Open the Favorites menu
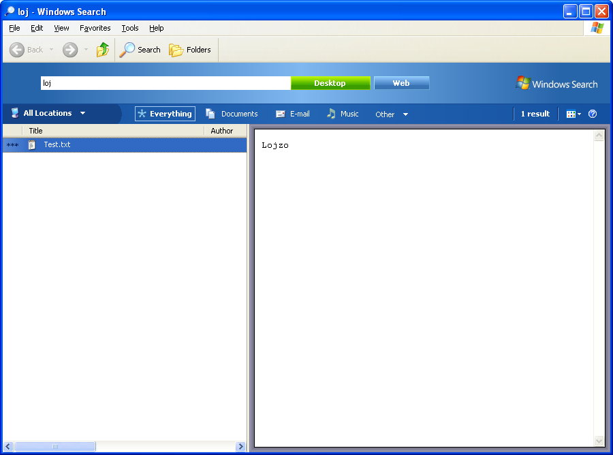 95,28
